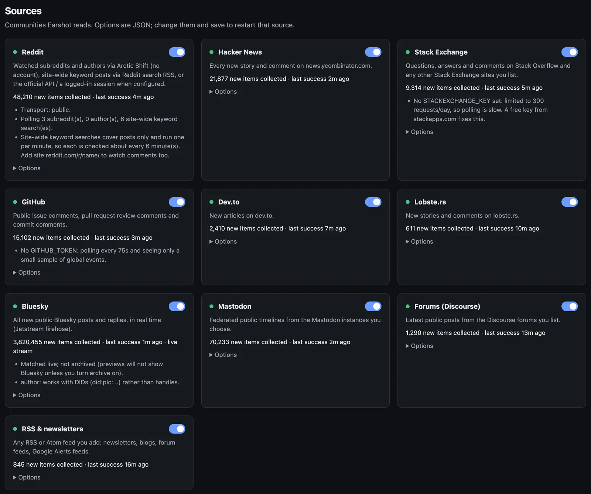Click the status indicator dot beside Lobste.rs
This screenshot has width=591, height=494.
408,202
